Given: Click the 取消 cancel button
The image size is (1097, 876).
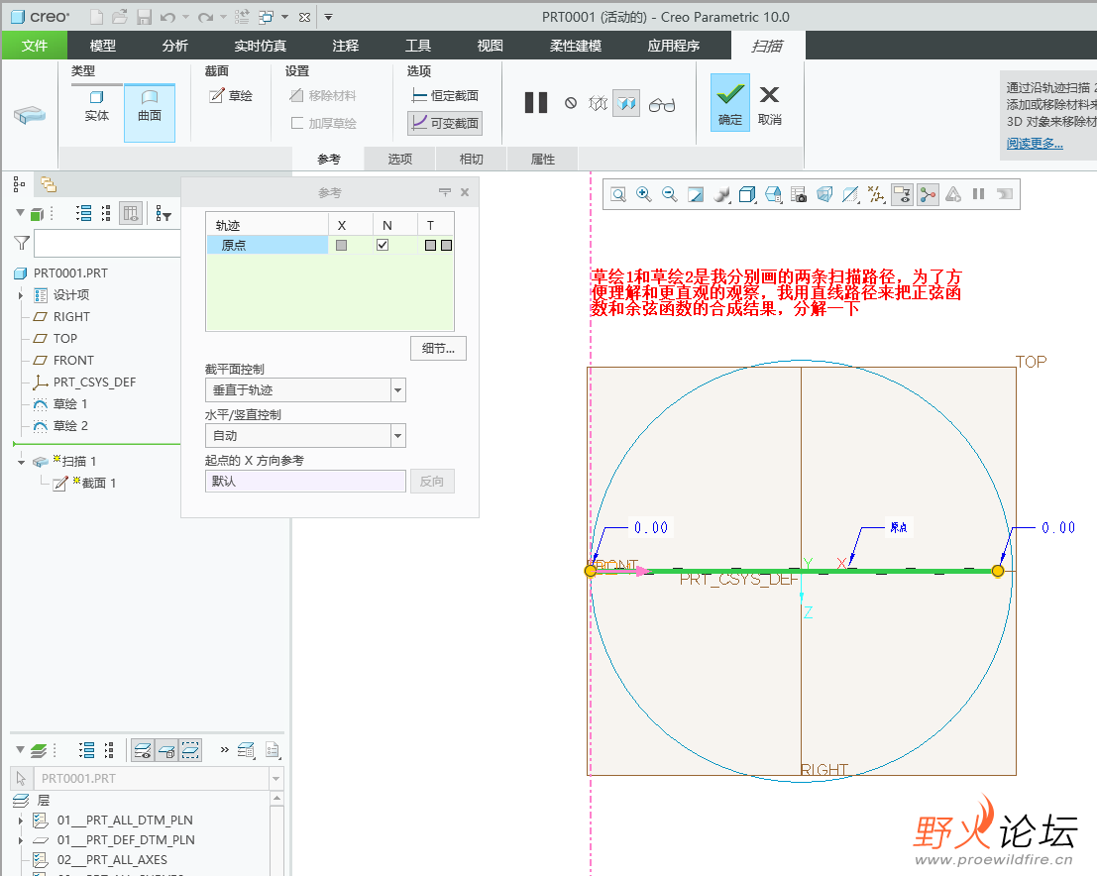Looking at the screenshot, I should pyautogui.click(x=770, y=105).
